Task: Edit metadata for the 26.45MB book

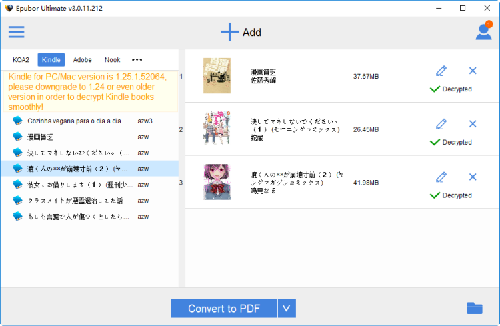Action: pyautogui.click(x=441, y=124)
